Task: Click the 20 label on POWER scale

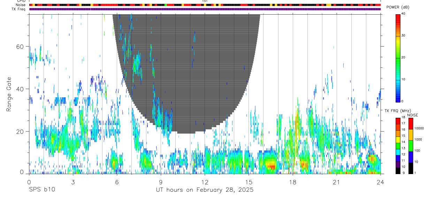Action: click(404, 57)
